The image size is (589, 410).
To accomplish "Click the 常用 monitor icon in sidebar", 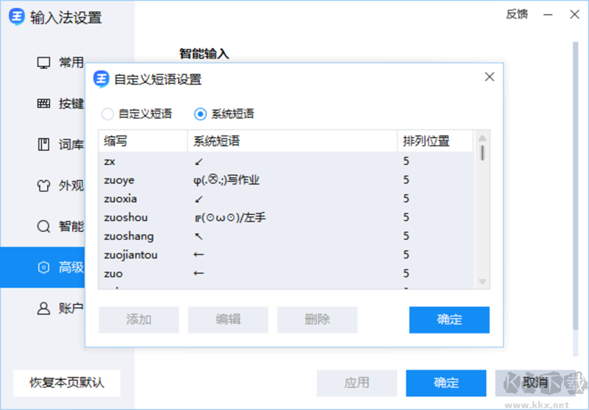I will 43,63.
